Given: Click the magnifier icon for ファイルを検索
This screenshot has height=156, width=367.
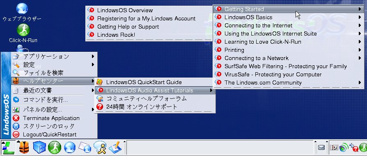Looking at the screenshot, I should [x=16, y=73].
